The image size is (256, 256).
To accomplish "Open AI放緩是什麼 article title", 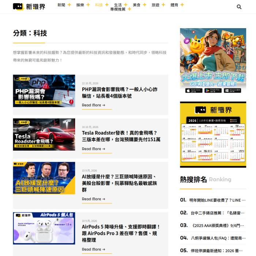I will [120, 183].
